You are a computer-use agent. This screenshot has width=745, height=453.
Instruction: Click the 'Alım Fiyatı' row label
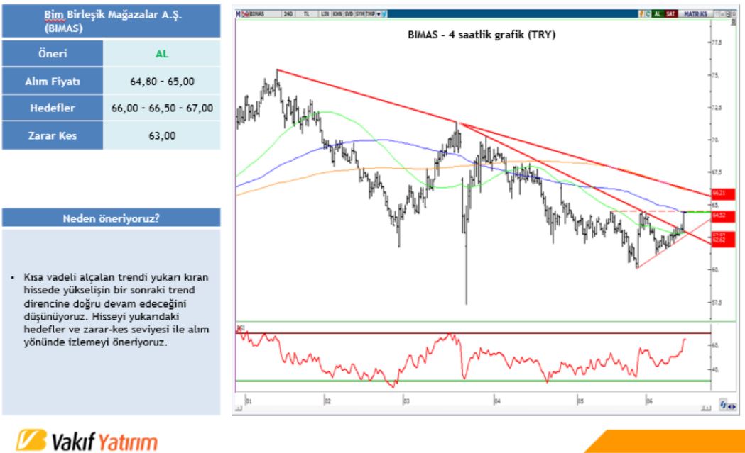coord(53,81)
